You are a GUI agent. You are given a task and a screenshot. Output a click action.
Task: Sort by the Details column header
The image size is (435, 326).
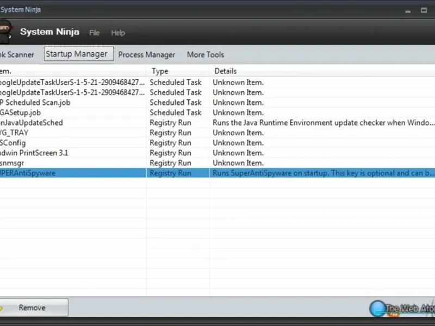pos(322,71)
